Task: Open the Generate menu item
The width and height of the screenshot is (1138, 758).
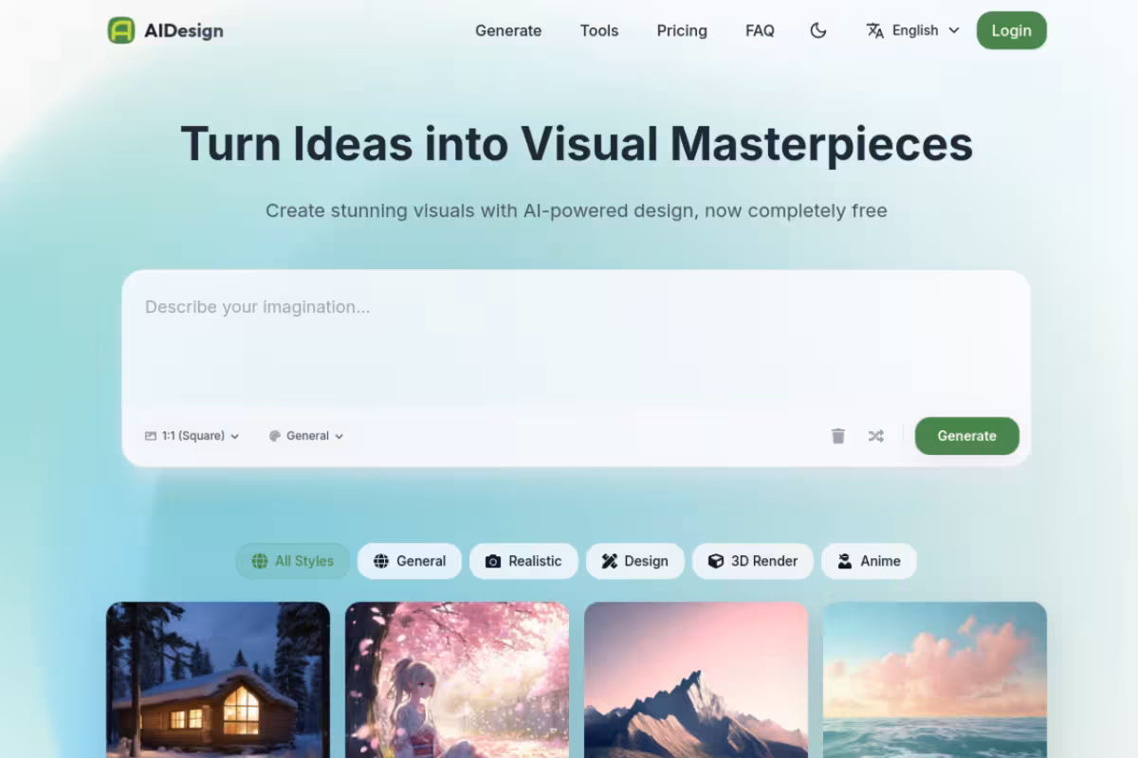Action: tap(508, 30)
